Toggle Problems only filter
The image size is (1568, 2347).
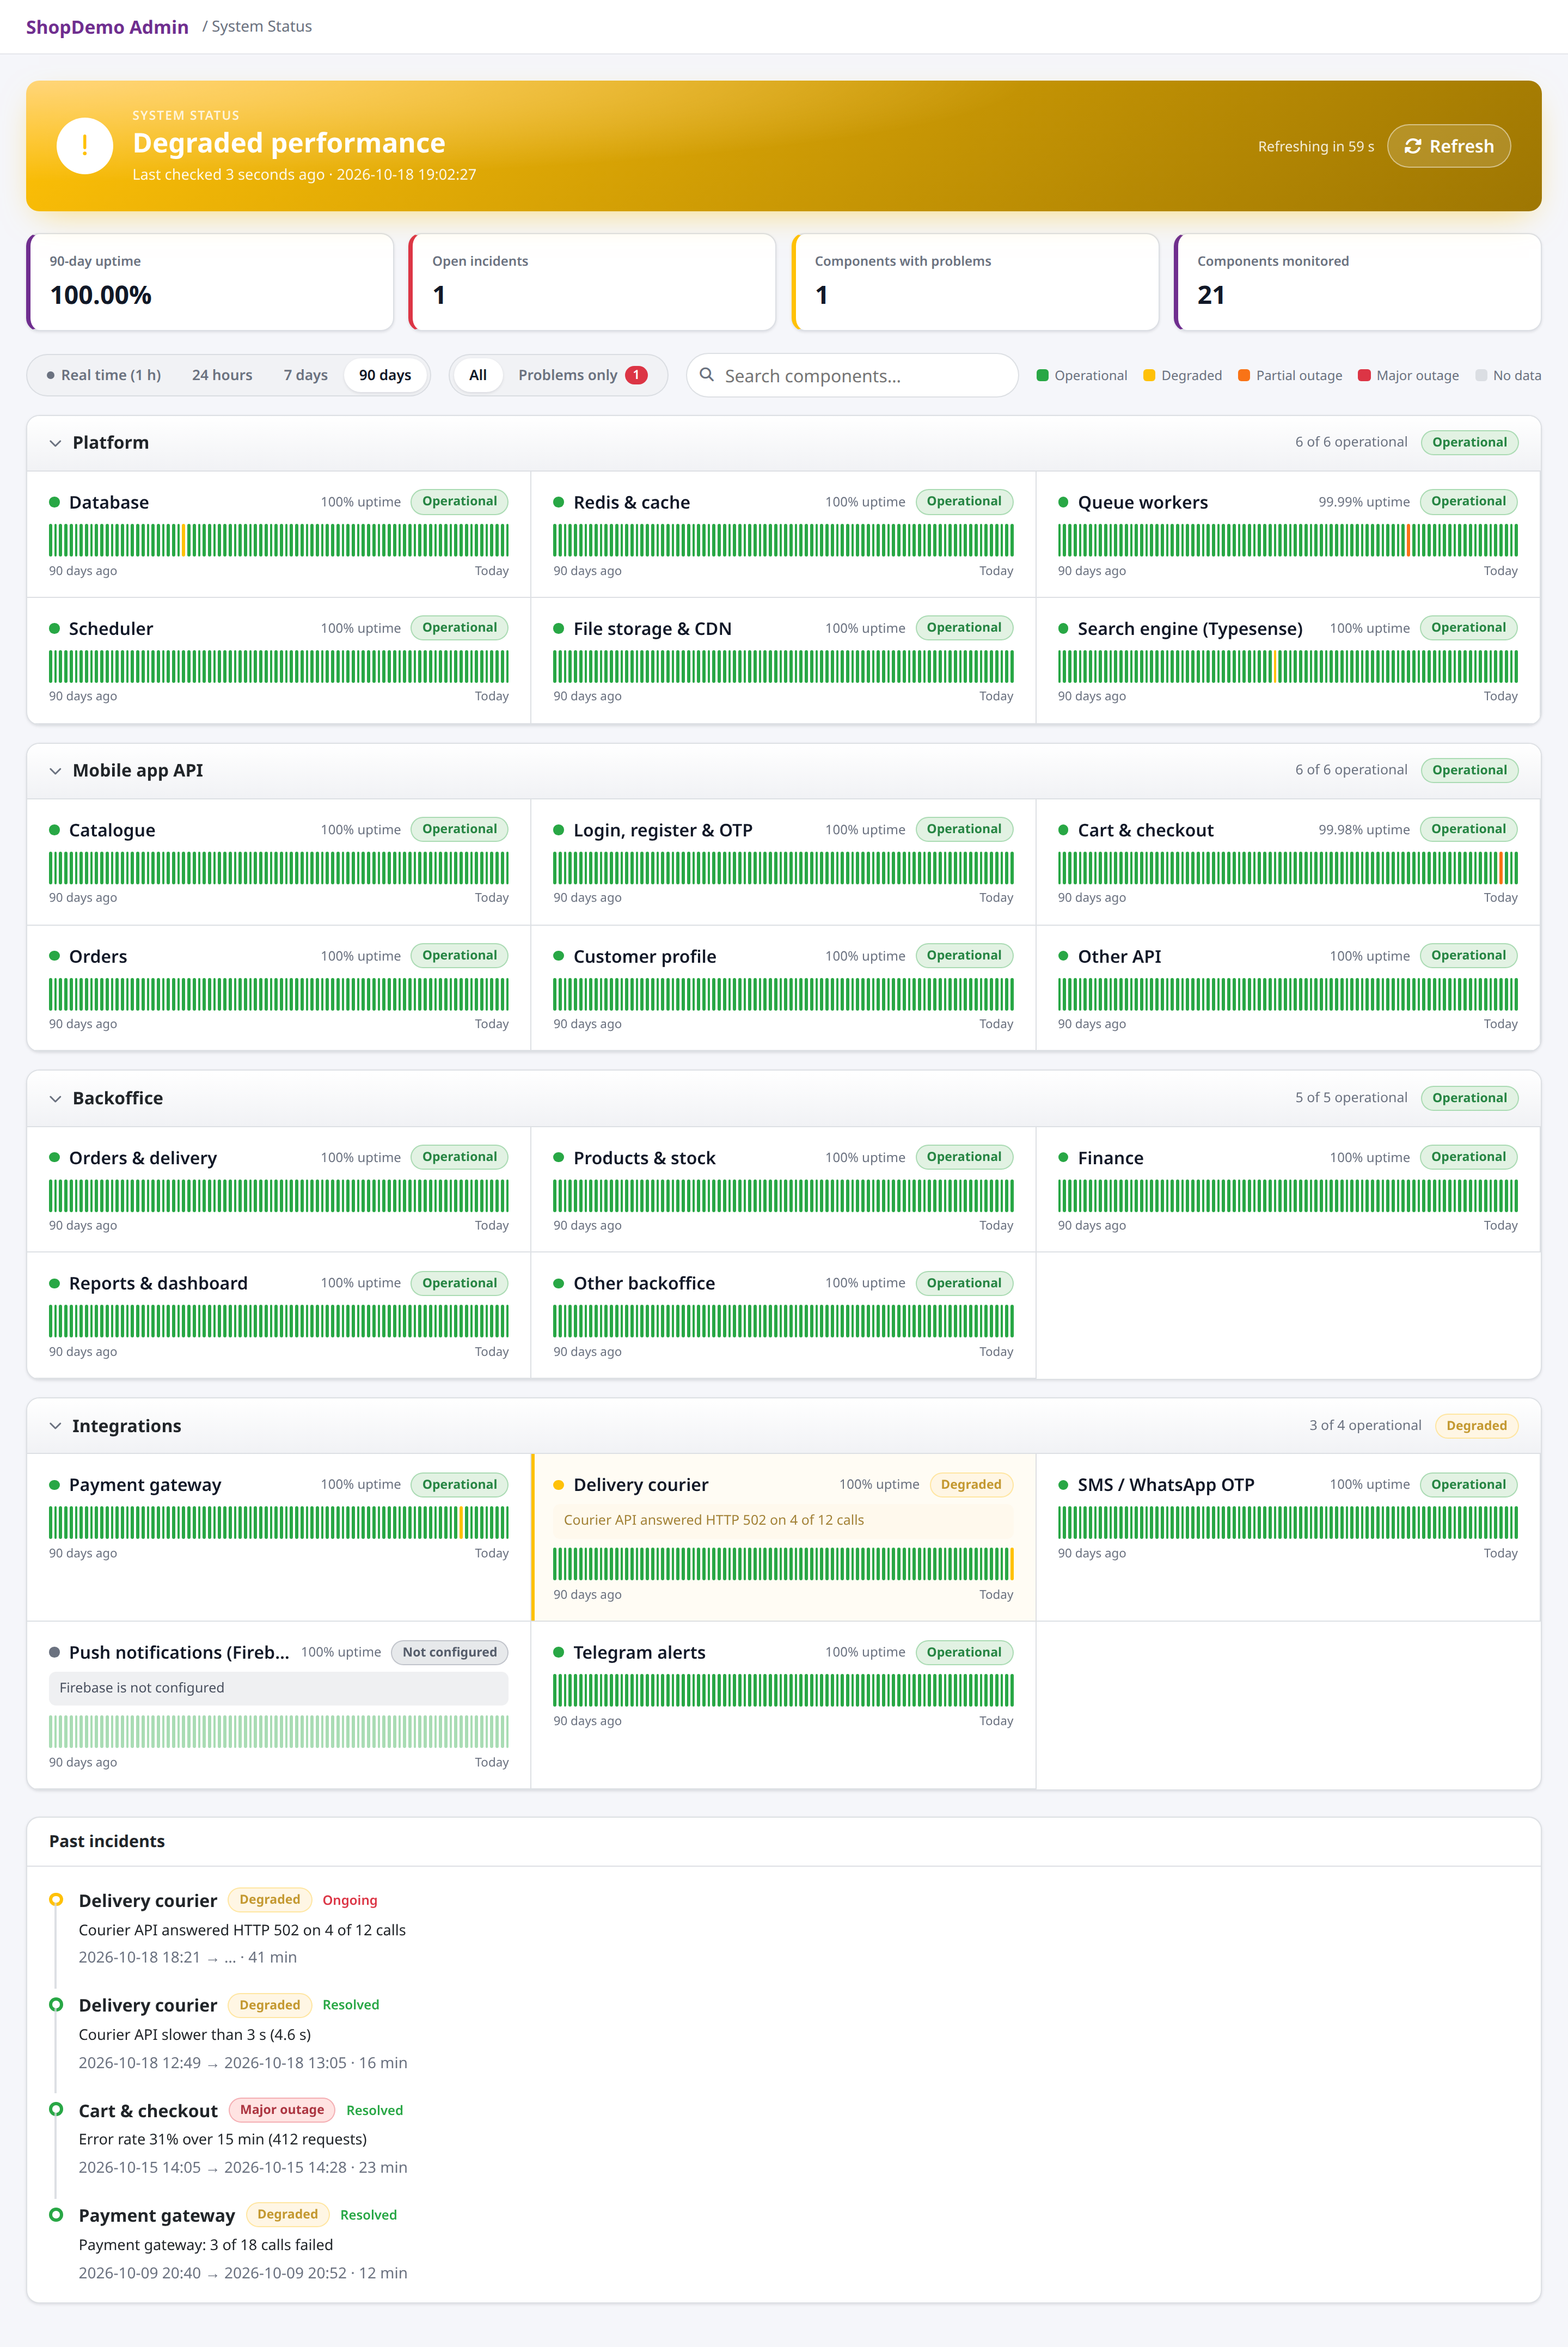point(583,375)
